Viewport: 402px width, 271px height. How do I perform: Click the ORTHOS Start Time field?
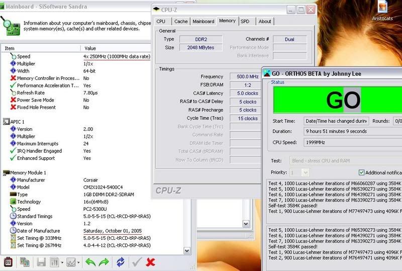(336, 121)
